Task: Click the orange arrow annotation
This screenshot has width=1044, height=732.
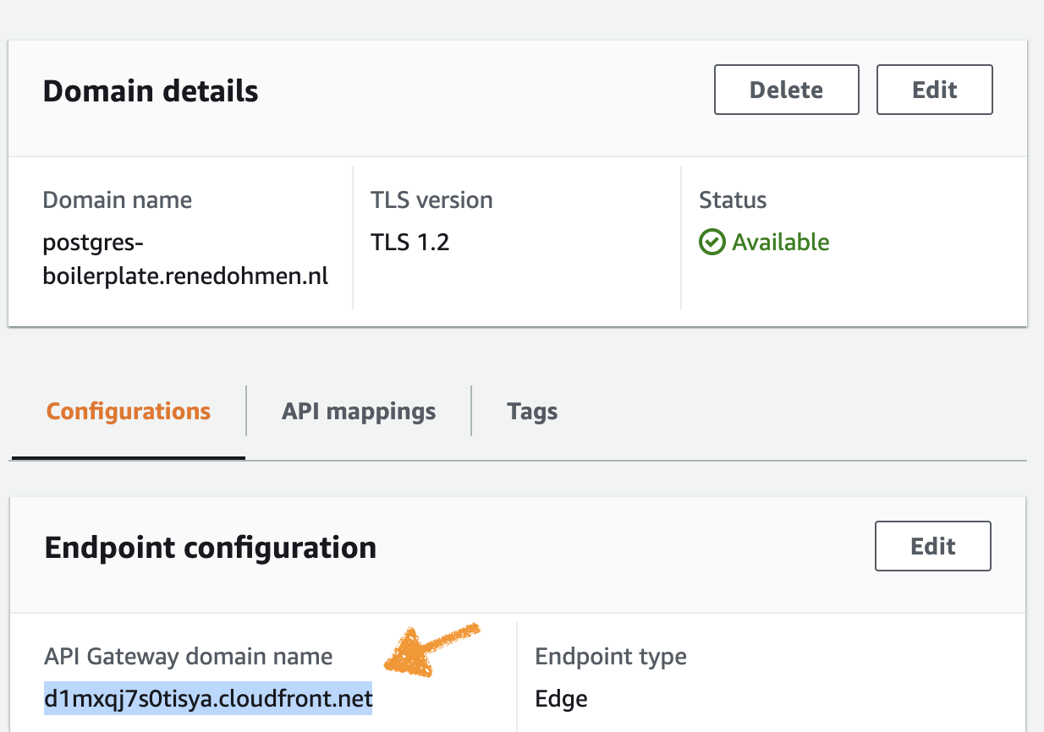Action: (431, 650)
